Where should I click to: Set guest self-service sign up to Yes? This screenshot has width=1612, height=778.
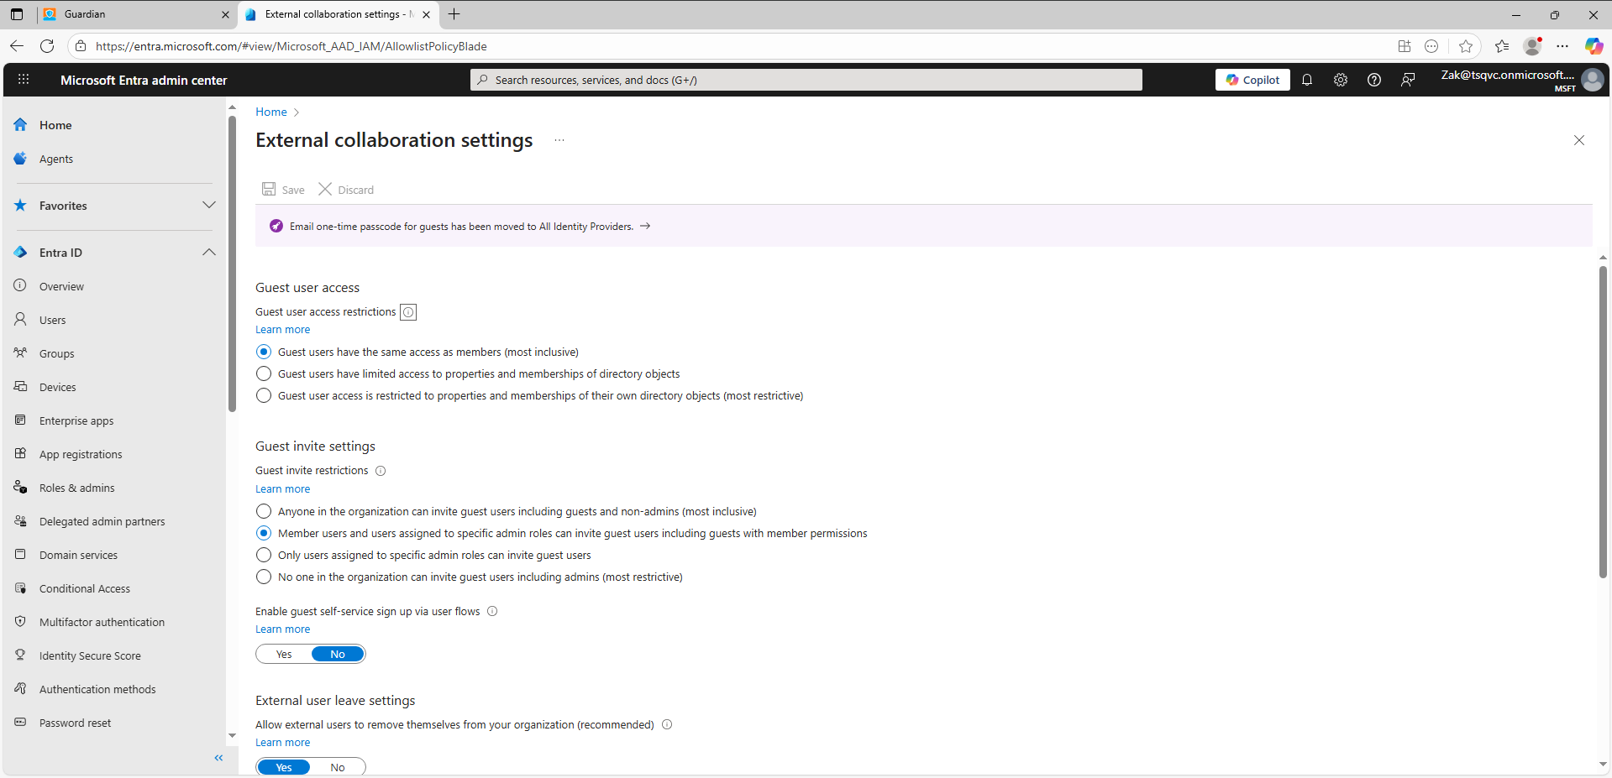(x=284, y=655)
